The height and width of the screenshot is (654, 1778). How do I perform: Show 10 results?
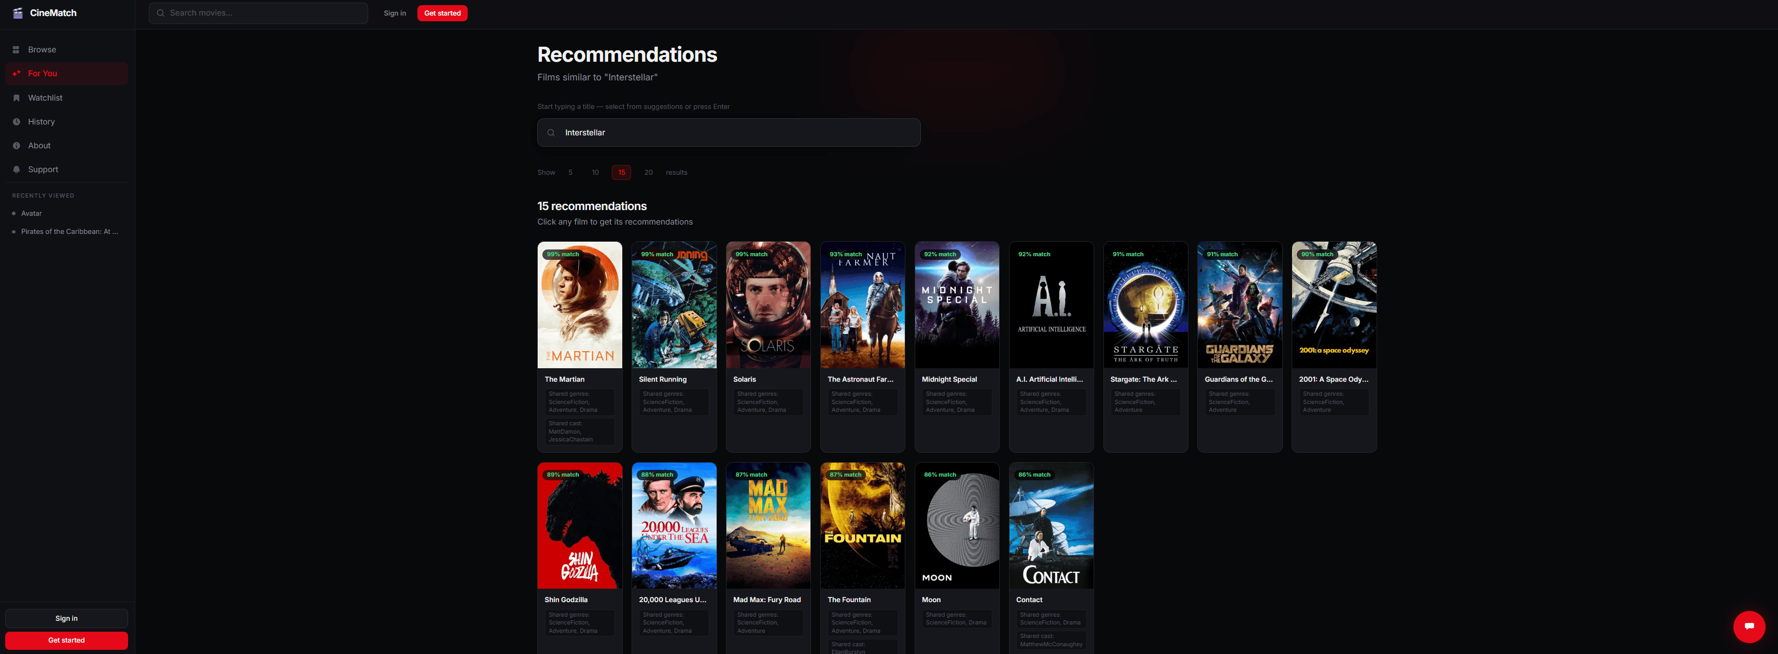click(x=595, y=173)
